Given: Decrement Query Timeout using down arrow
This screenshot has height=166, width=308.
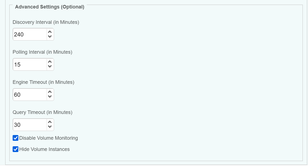Looking at the screenshot, I should click(50, 127).
